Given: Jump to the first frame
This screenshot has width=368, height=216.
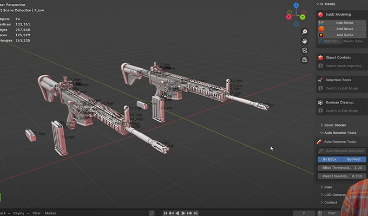Looking at the screenshot, I should (166, 213).
